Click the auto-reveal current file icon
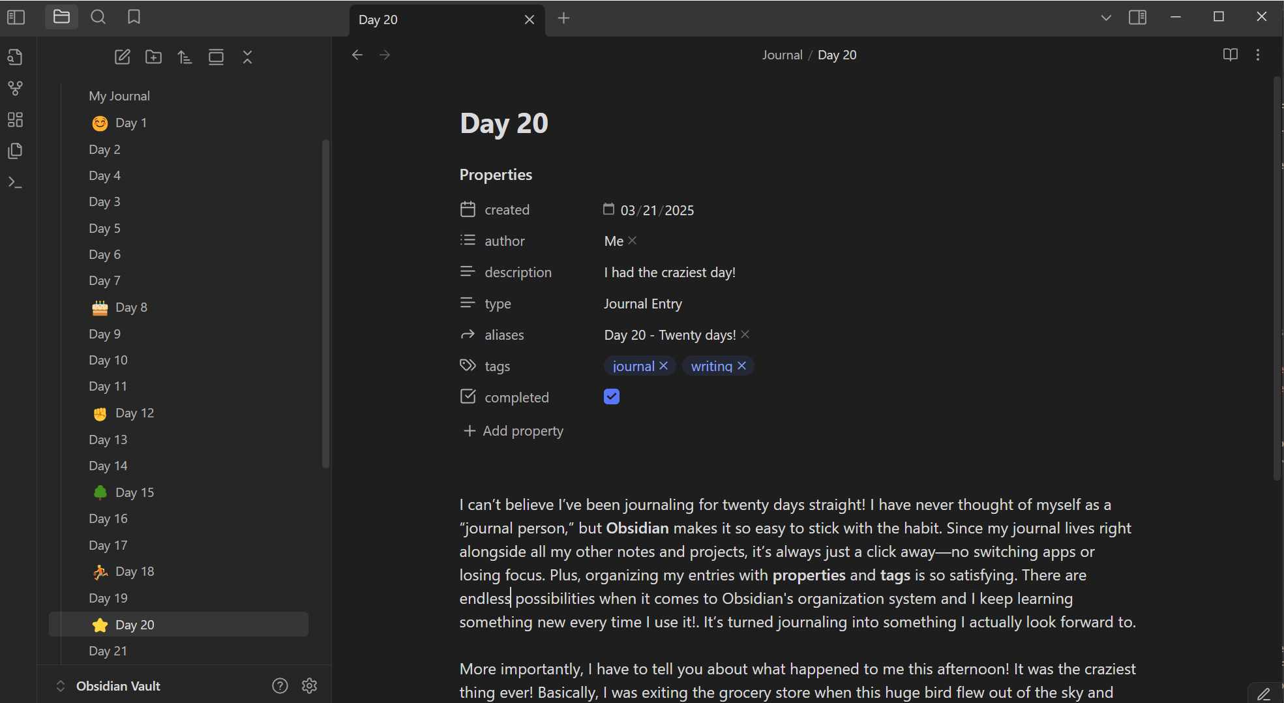This screenshot has height=703, width=1284. (216, 57)
